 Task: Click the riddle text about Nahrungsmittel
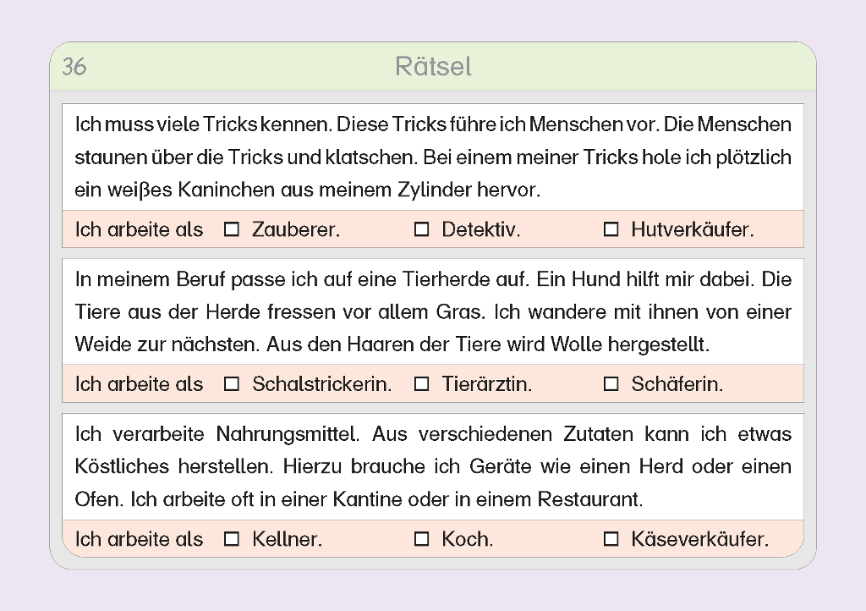pyautogui.click(x=433, y=467)
